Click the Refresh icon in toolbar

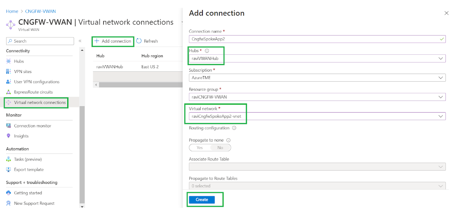pyautogui.click(x=139, y=41)
